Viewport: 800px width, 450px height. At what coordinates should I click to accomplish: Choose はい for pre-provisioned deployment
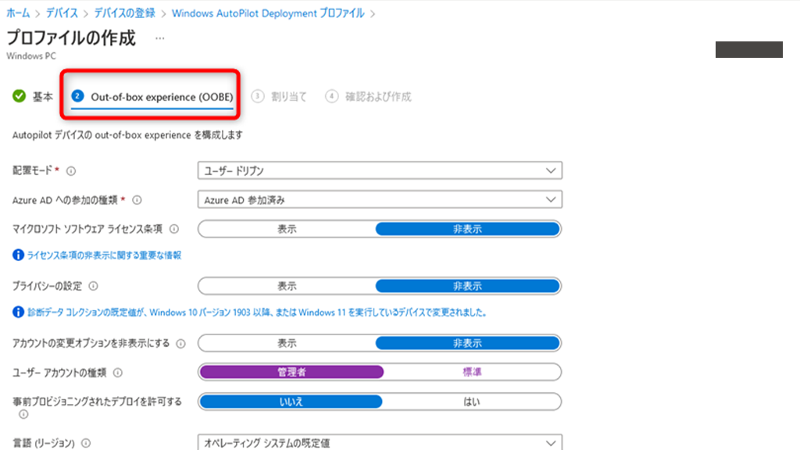coord(472,402)
